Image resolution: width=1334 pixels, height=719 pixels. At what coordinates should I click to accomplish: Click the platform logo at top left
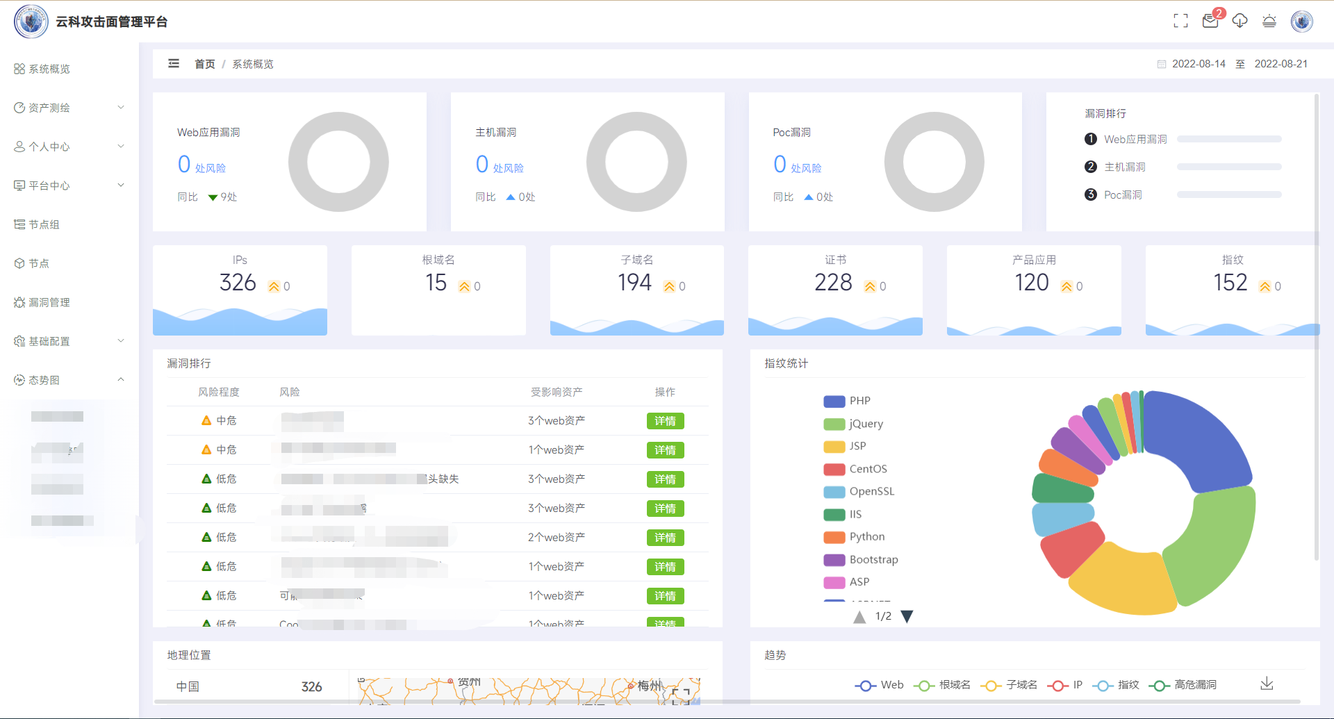coord(31,22)
